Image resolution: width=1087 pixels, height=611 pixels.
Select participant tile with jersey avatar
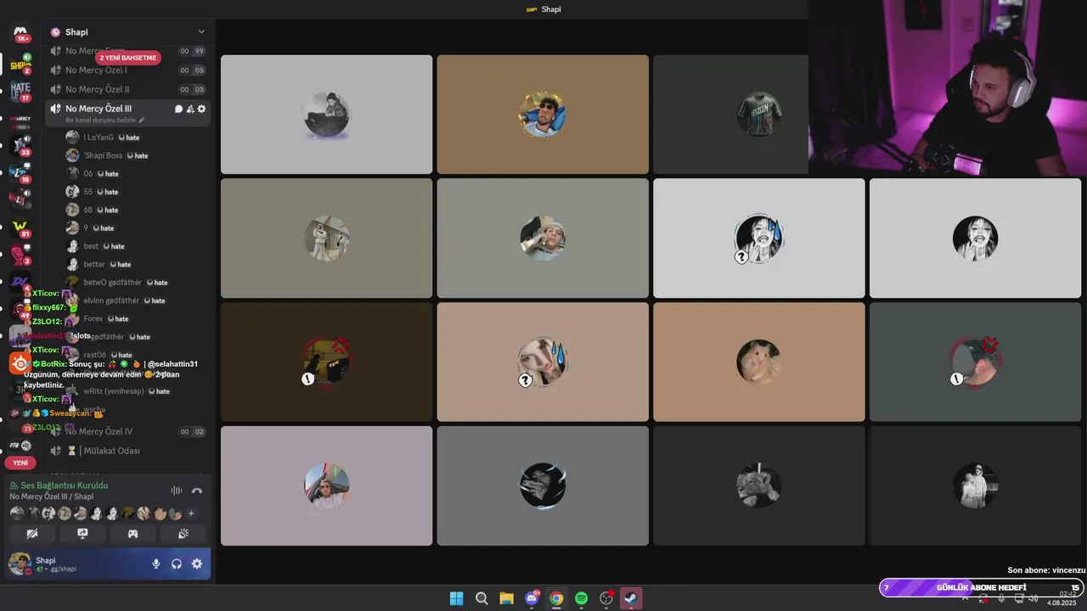point(730,115)
